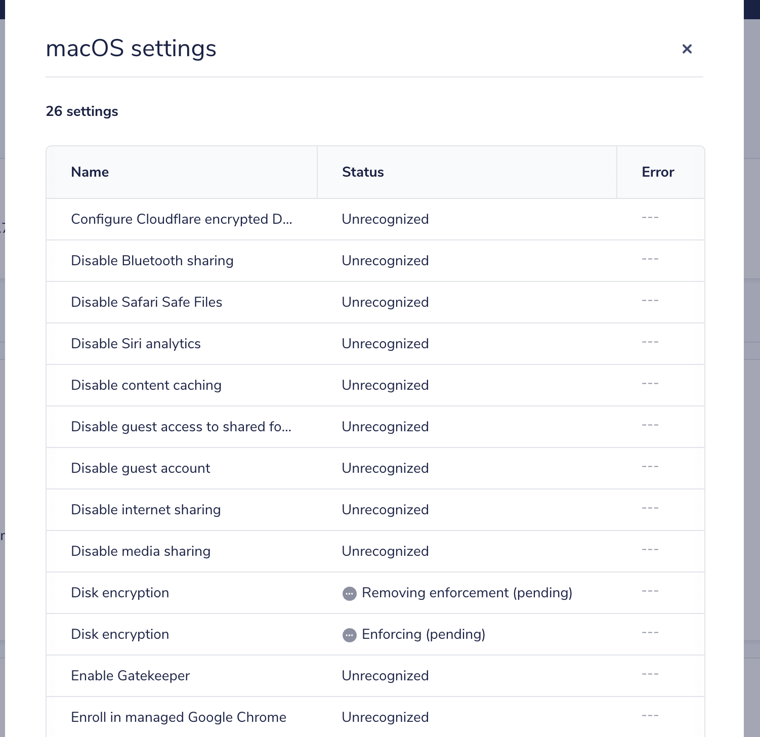Expand the truncated Configure Cloudflare encrypted D... name
760x737 pixels.
(182, 219)
